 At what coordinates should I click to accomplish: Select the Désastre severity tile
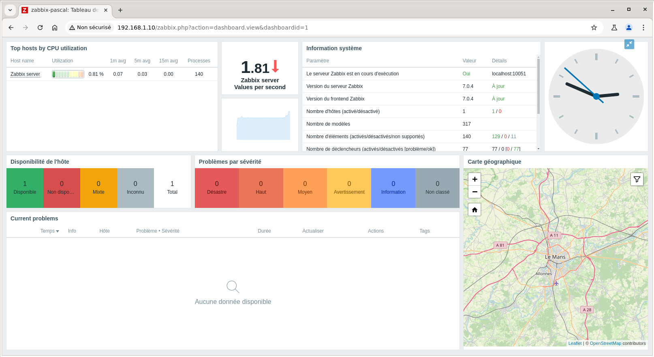click(217, 188)
